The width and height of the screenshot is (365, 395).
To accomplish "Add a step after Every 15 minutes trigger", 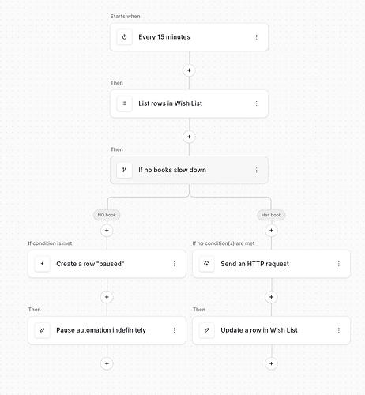I will (189, 70).
